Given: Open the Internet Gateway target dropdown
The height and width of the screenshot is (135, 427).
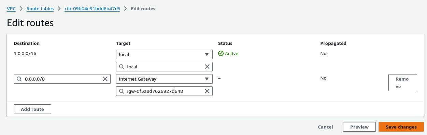Looking at the screenshot, I should (x=164, y=79).
